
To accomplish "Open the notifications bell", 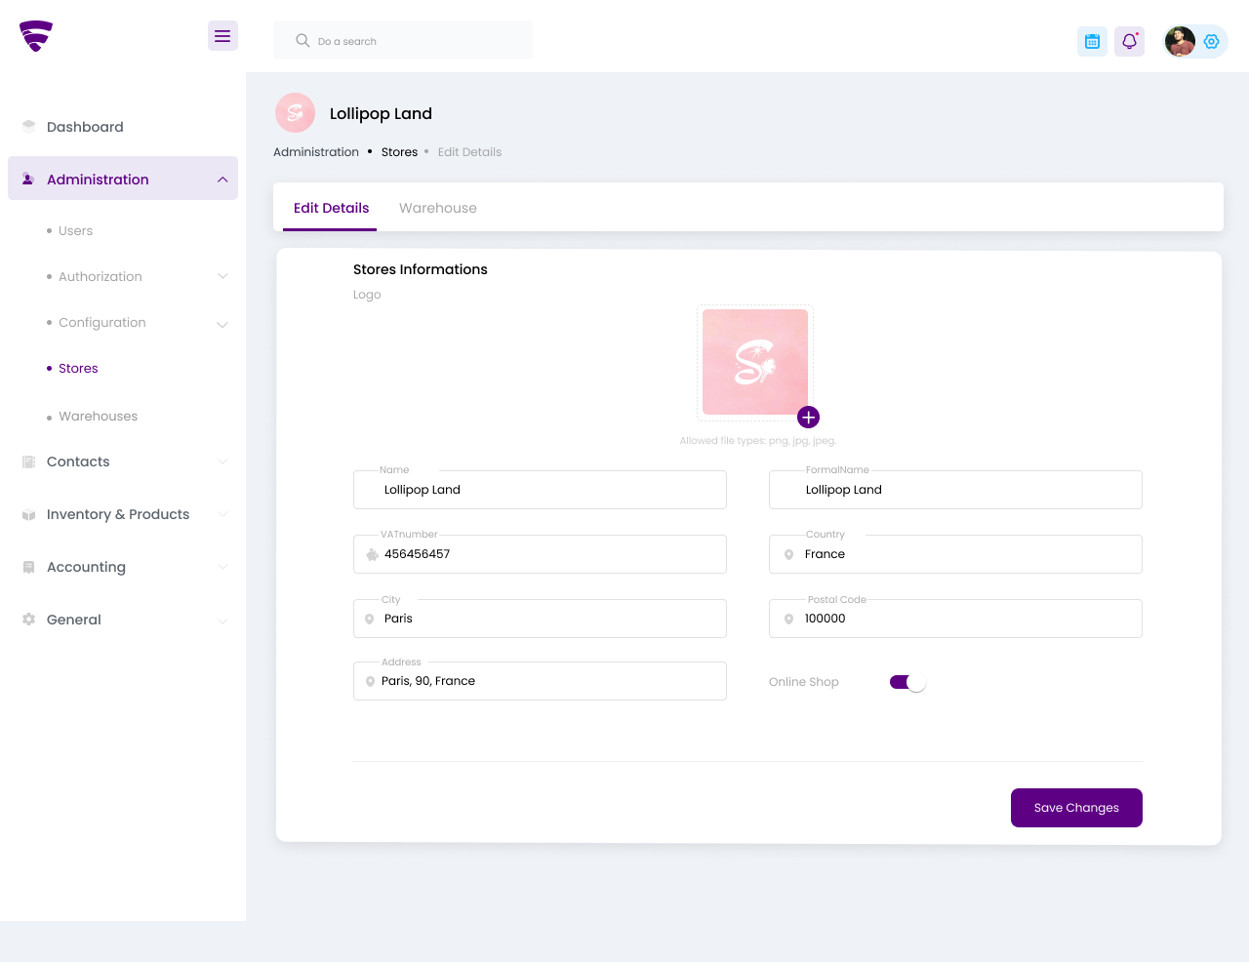I will coord(1129,41).
